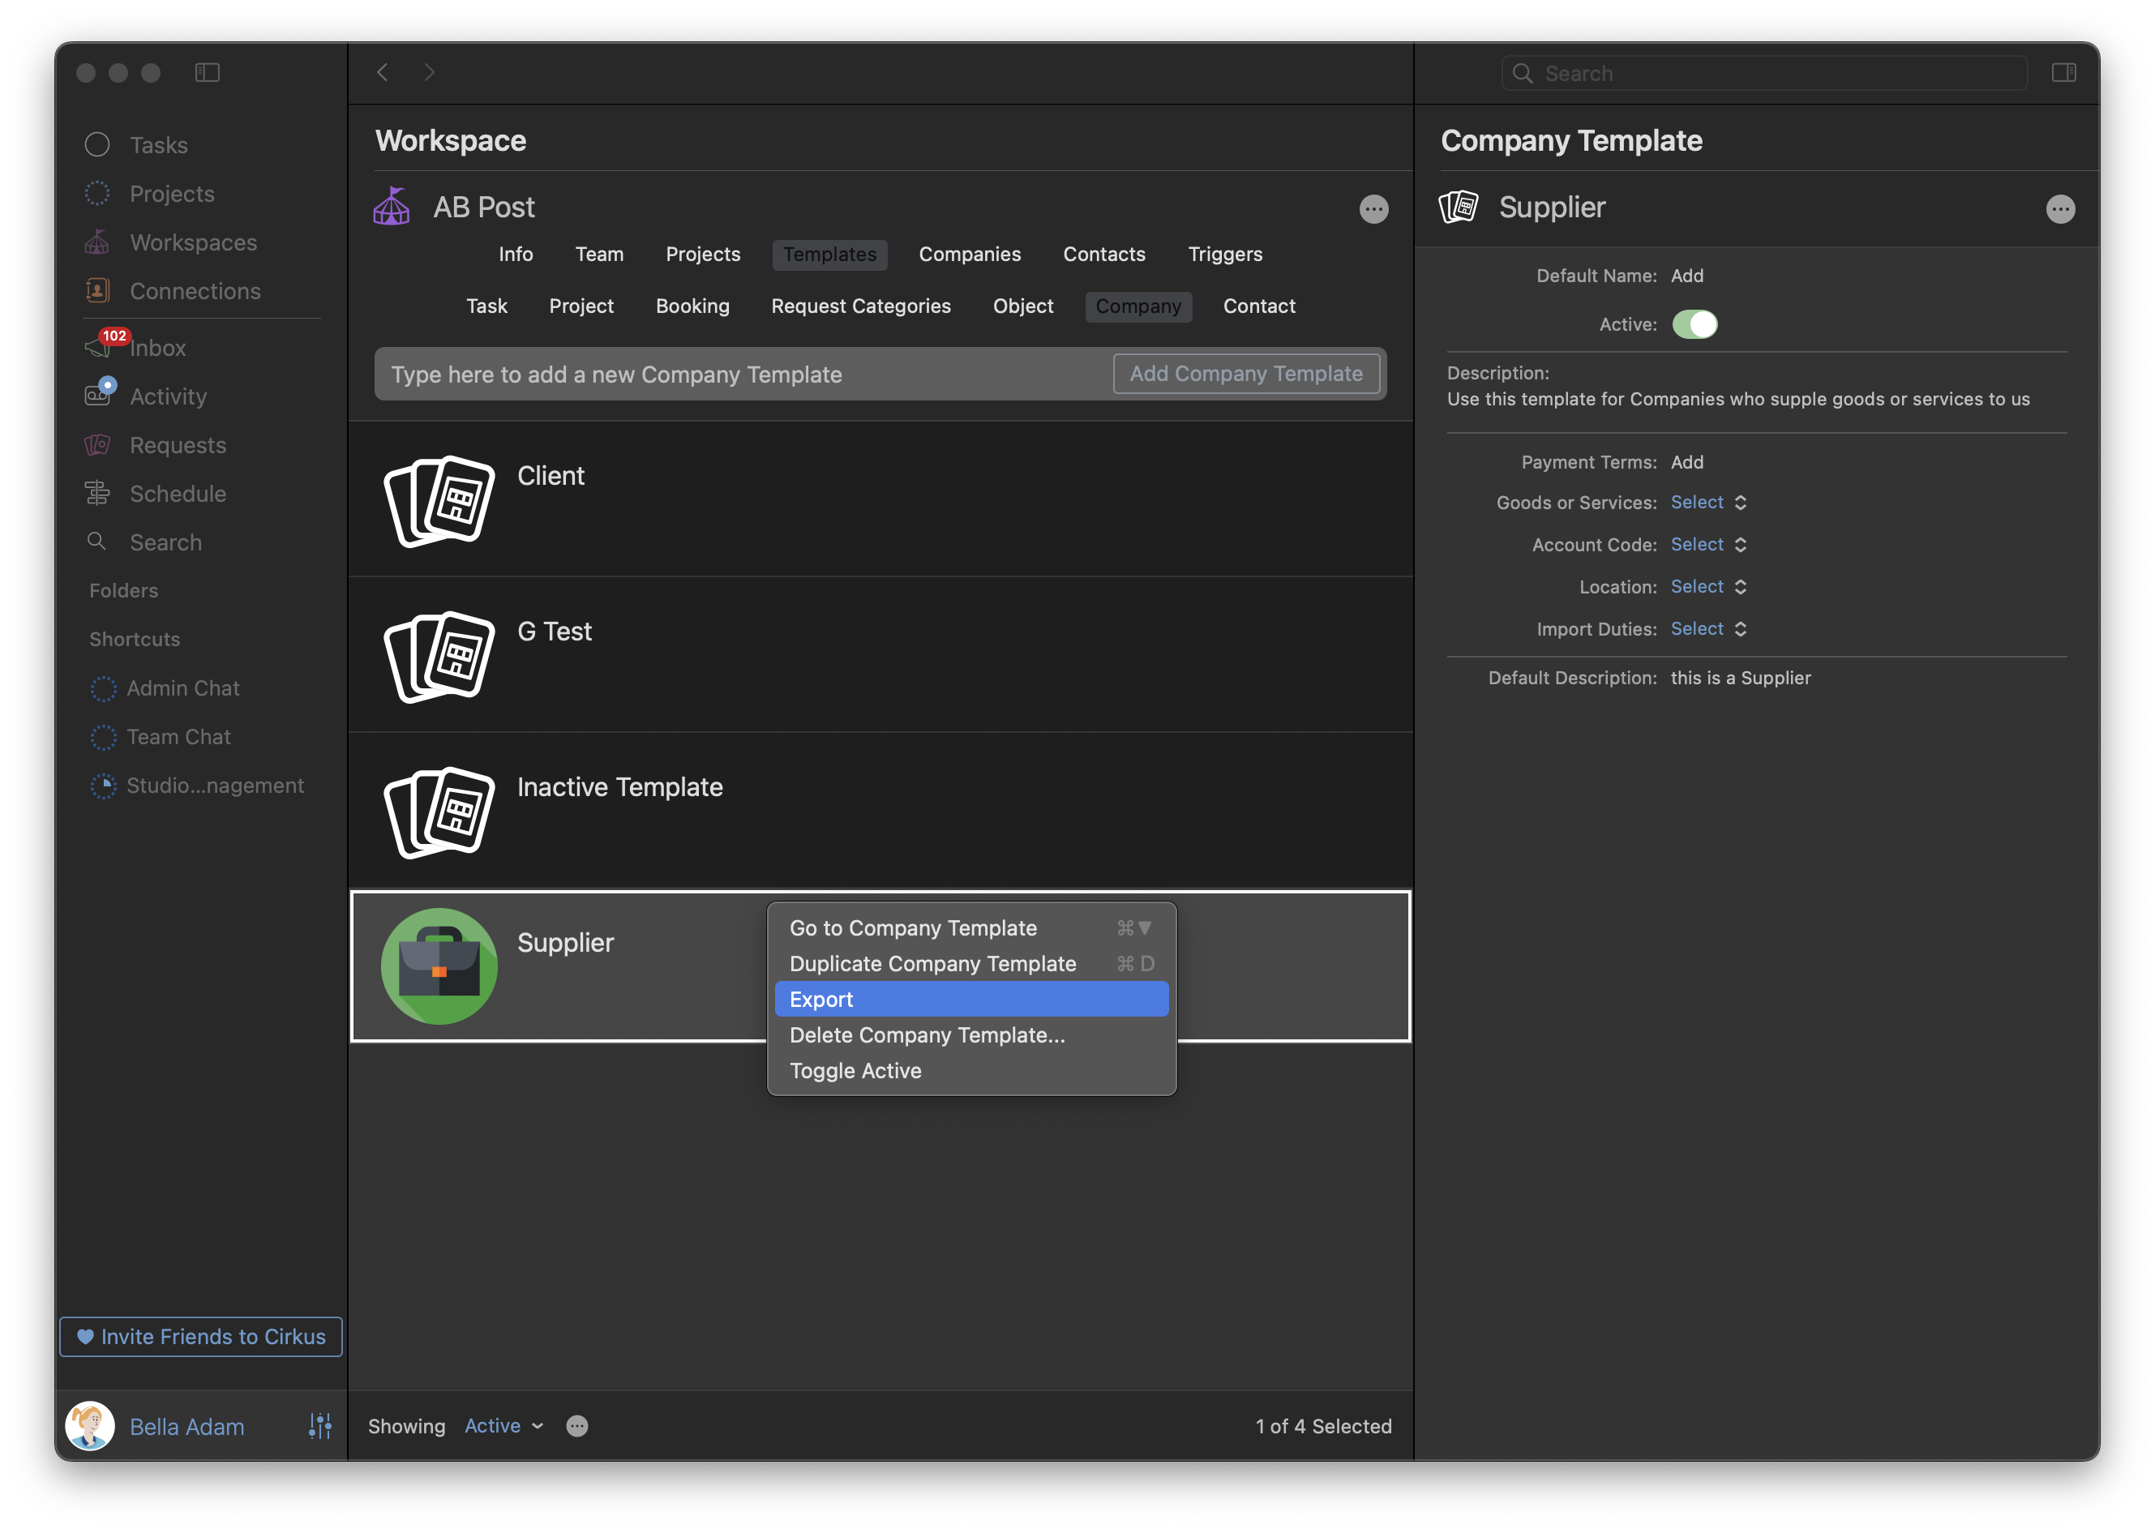Expand the Showing Active filter dropdown
The width and height of the screenshot is (2155, 1529).
(503, 1425)
